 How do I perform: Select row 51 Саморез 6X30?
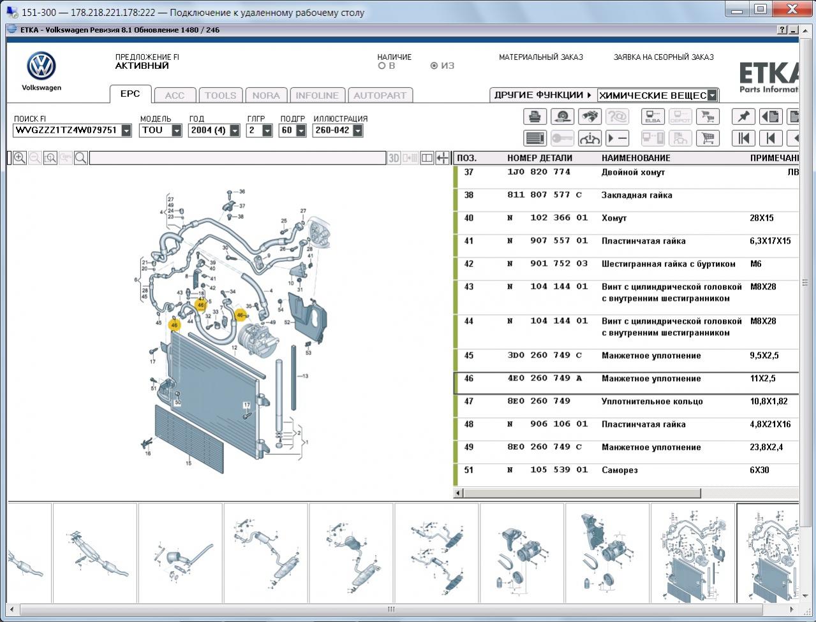pyautogui.click(x=627, y=475)
